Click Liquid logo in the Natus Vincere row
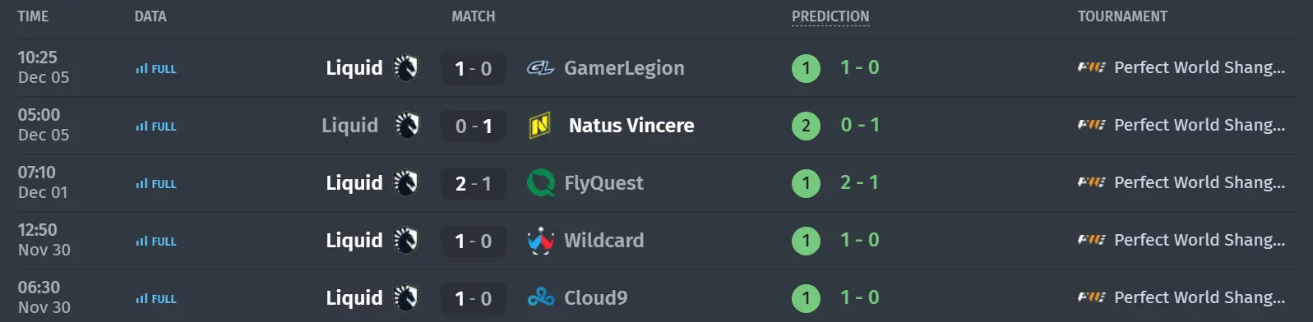 coord(407,126)
